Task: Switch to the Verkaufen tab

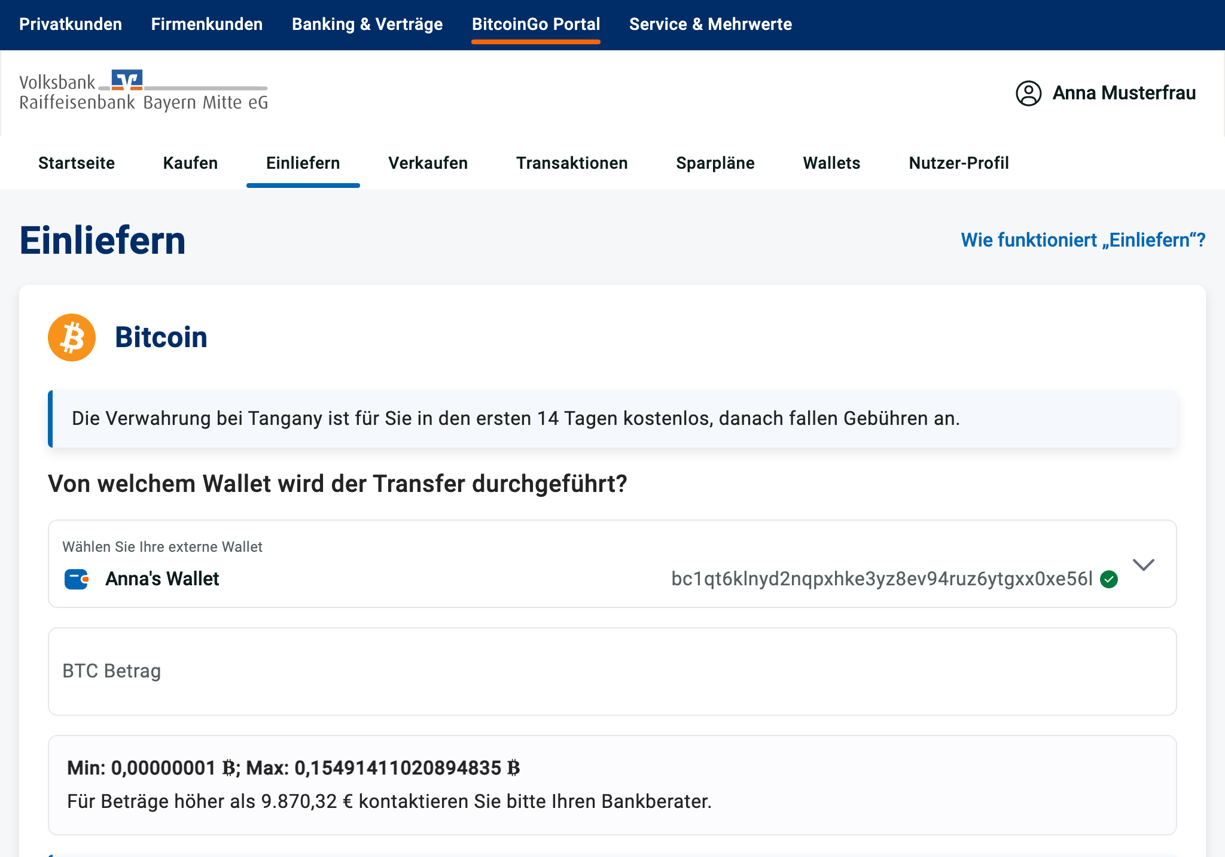Action: coord(428,163)
